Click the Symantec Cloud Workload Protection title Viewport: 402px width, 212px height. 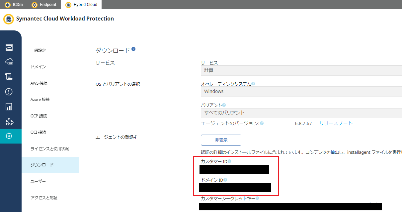pos(65,19)
